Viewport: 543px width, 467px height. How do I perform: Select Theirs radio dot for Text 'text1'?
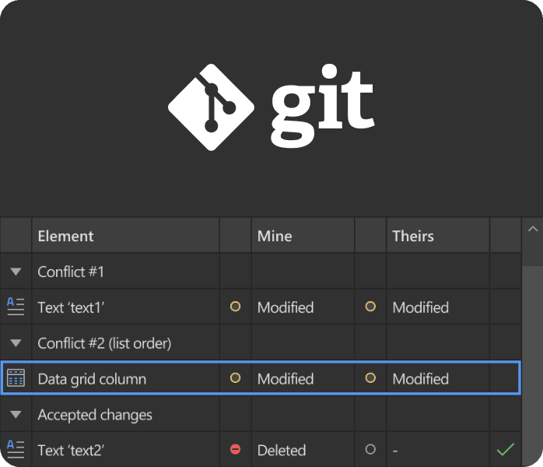pyautogui.click(x=370, y=307)
